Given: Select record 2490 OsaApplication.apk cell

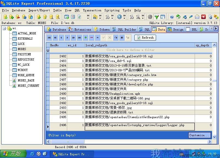Looking at the screenshot, I should [x=140, y=94].
